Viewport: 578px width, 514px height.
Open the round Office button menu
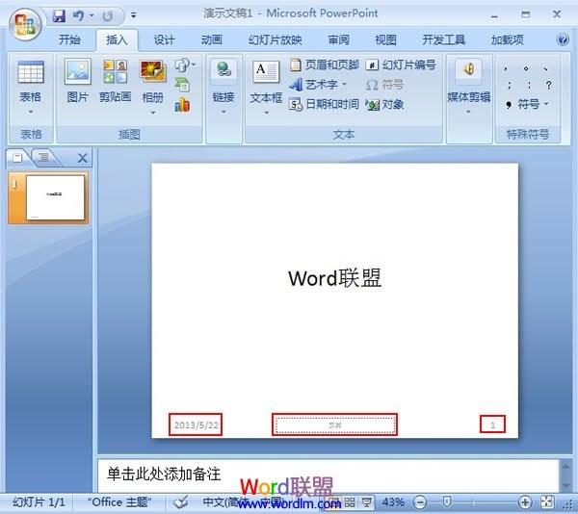(x=25, y=24)
